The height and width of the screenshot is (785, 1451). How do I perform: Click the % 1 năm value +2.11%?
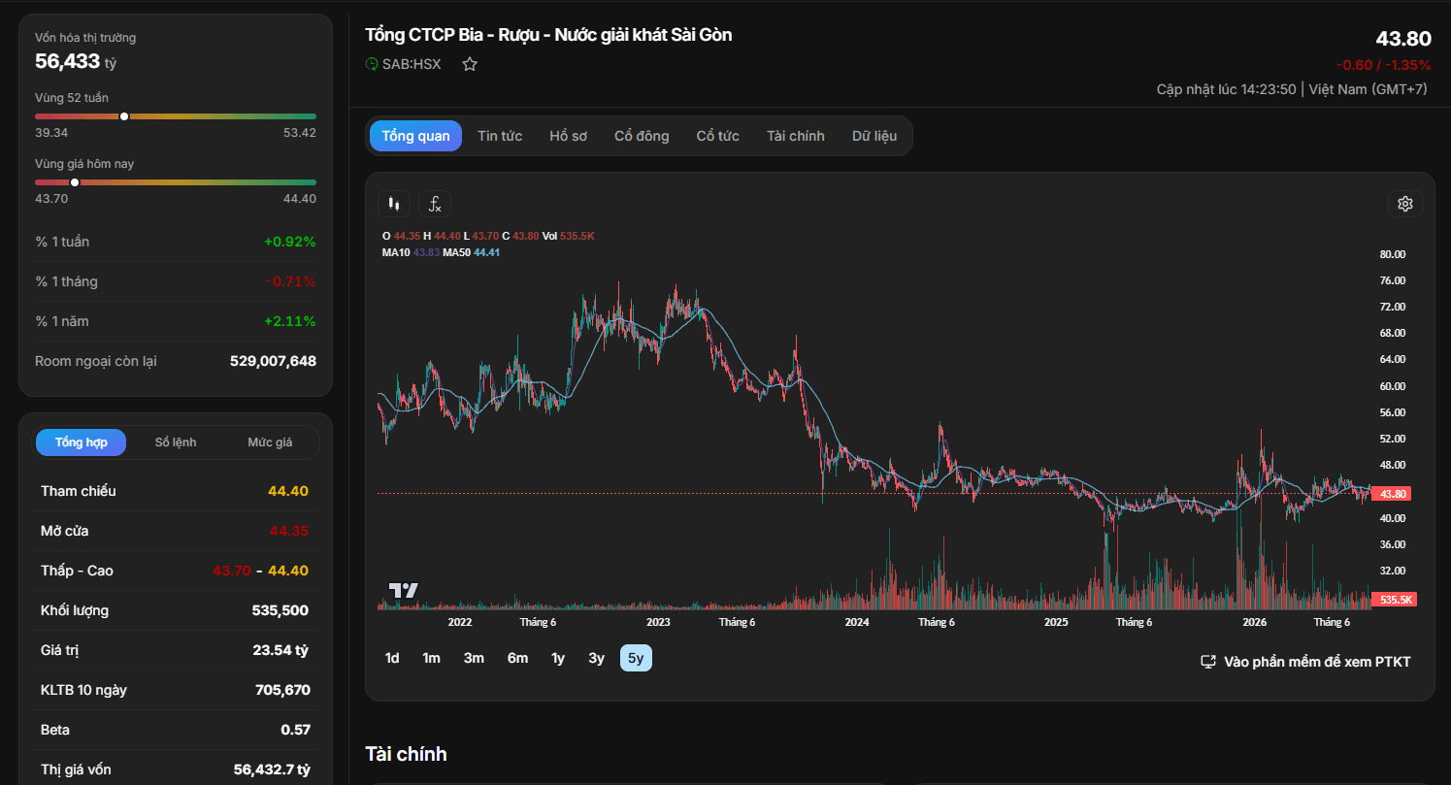290,321
